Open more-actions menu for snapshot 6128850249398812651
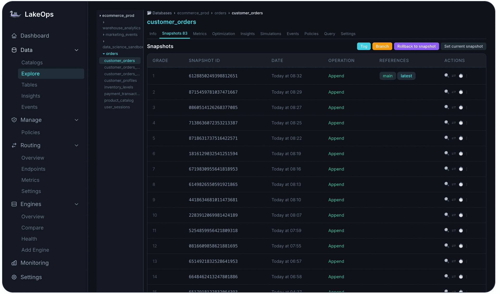This screenshot has width=500, height=294. coord(467,76)
